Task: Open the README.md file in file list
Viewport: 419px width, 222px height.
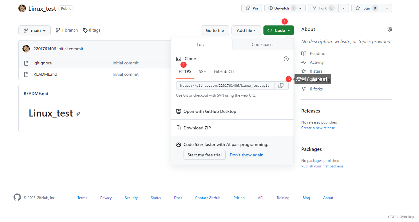Action: coord(45,74)
